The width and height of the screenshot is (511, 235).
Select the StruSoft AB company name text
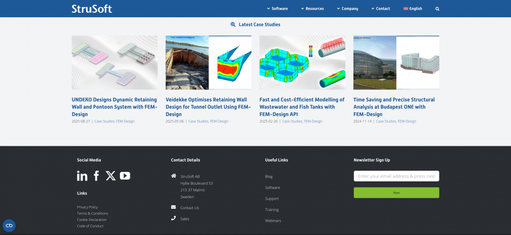190,176
